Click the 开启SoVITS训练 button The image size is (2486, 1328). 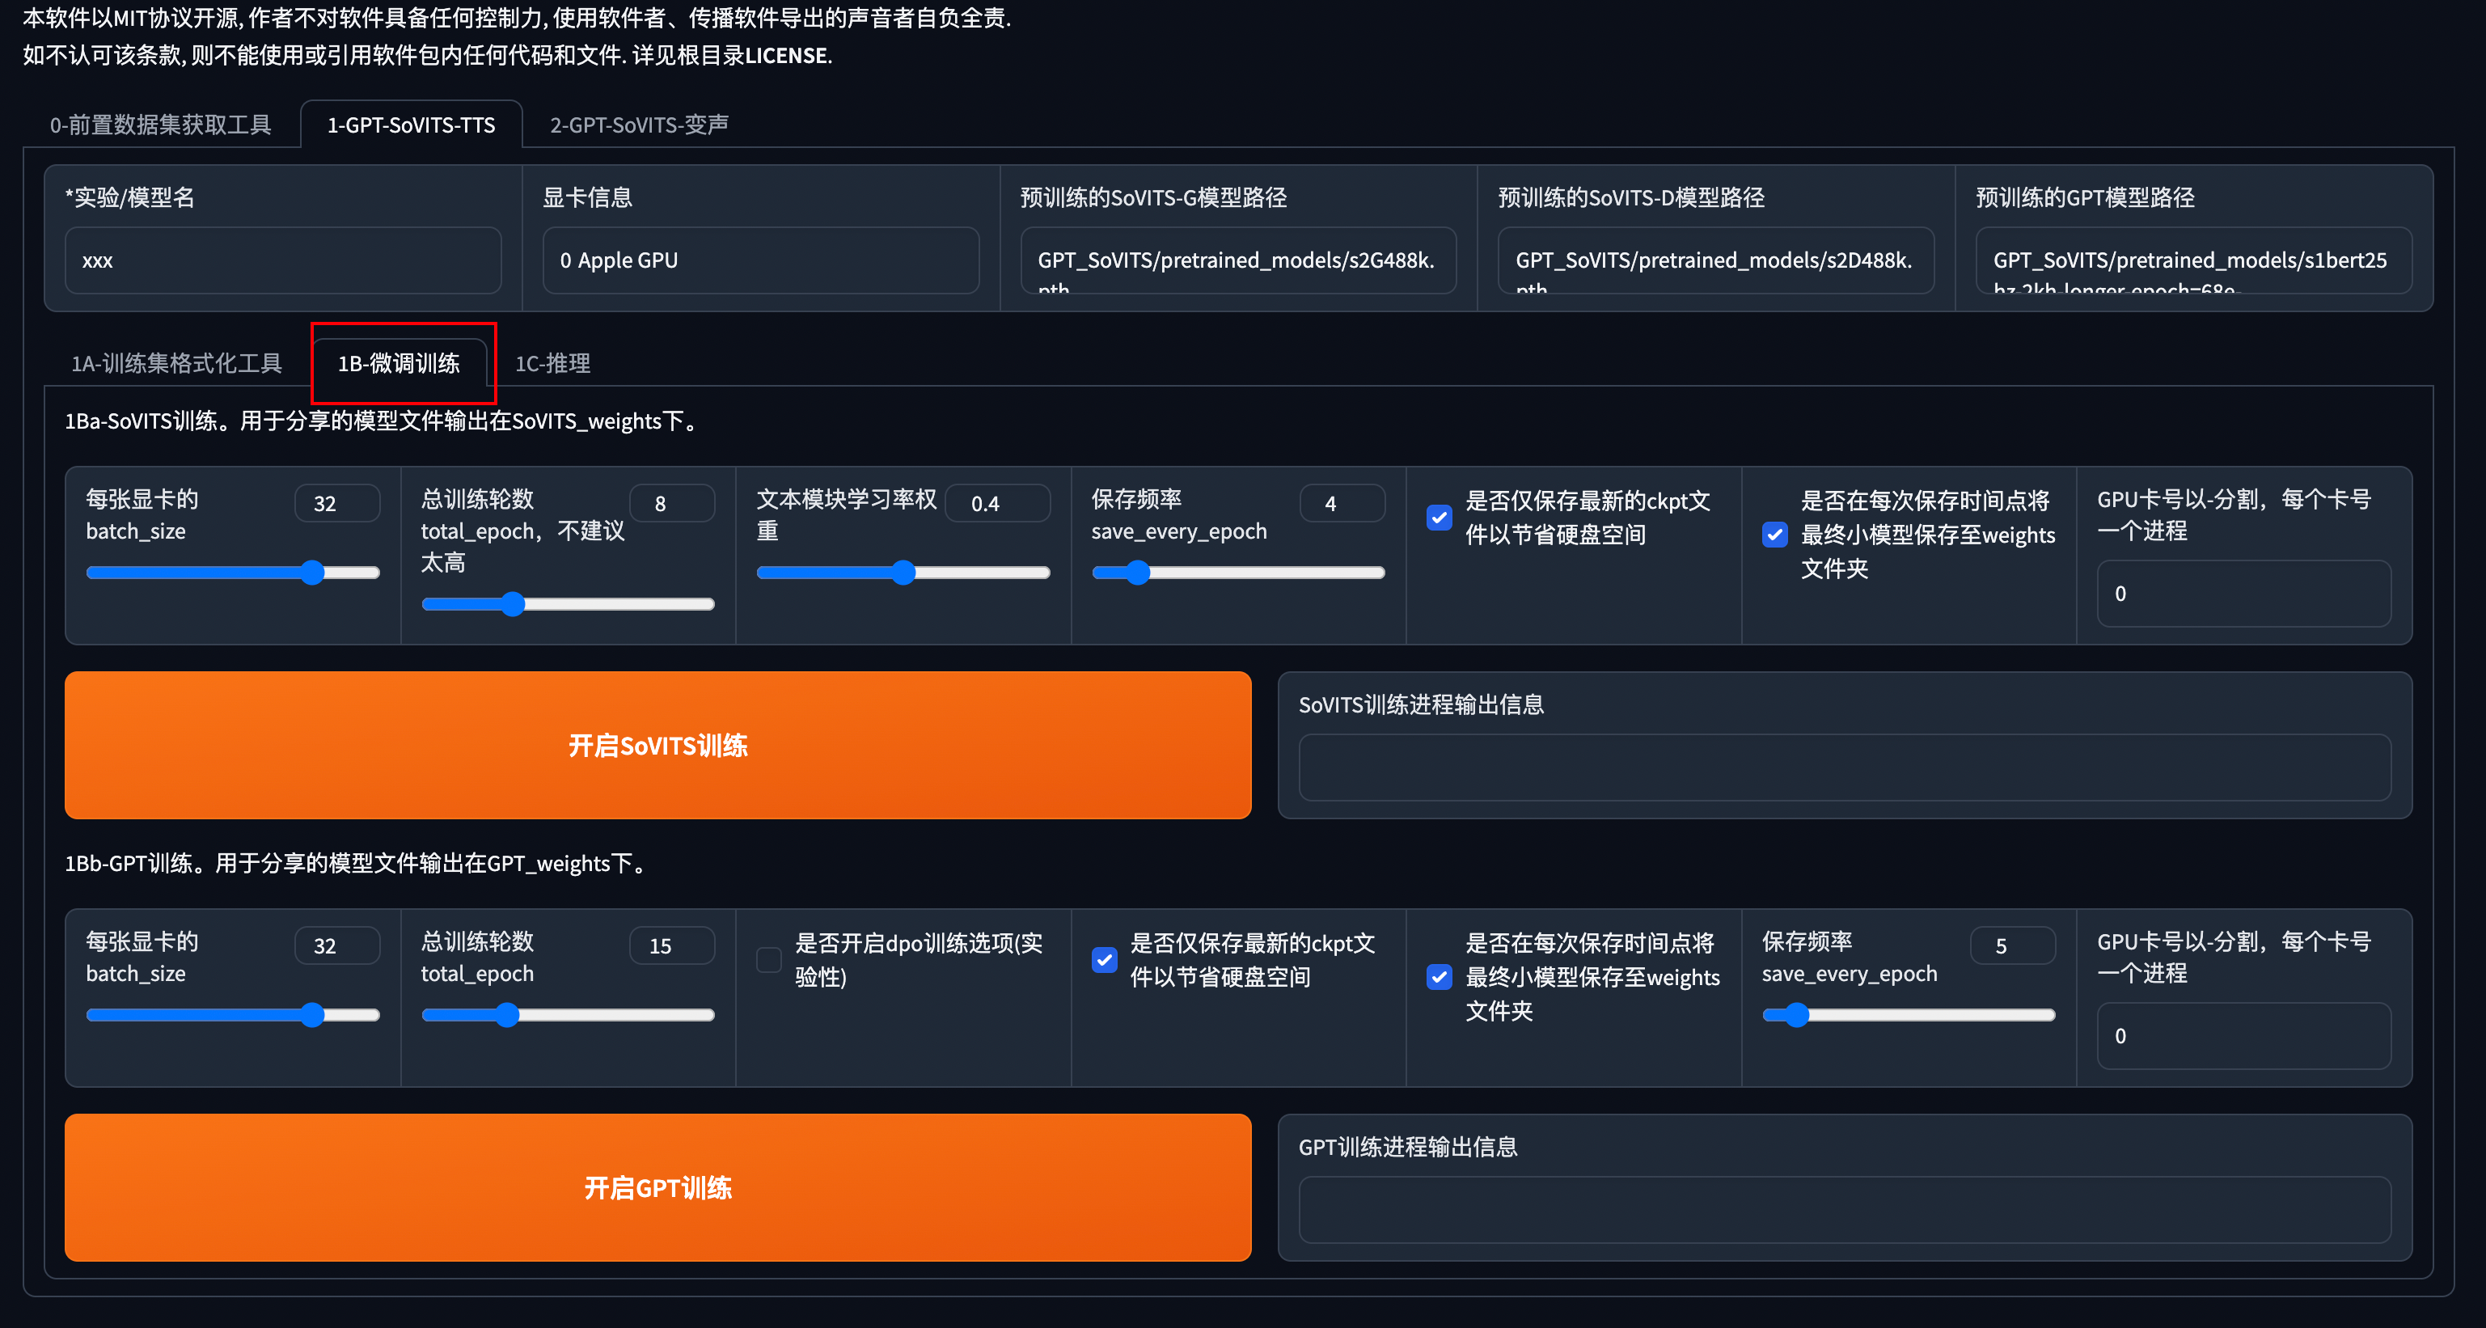[x=657, y=745]
